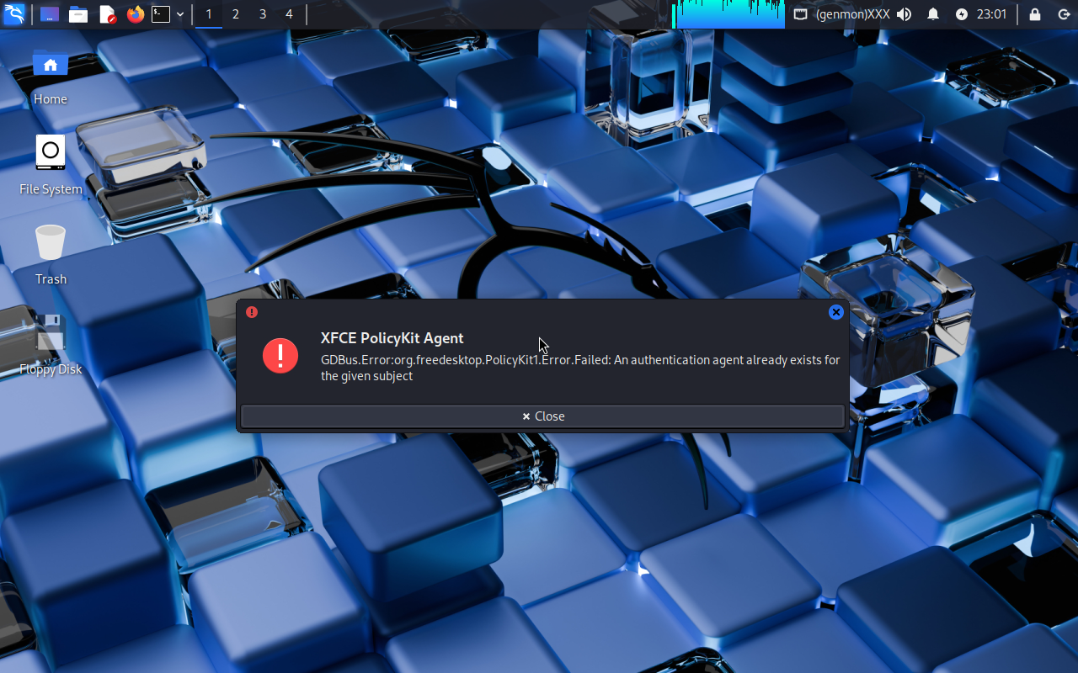Launch the text editor panel icon

[x=107, y=14]
